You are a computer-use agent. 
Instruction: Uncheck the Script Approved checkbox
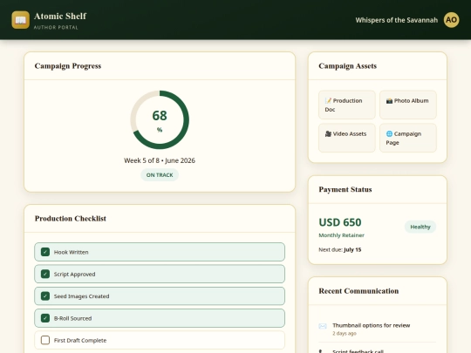(45, 274)
